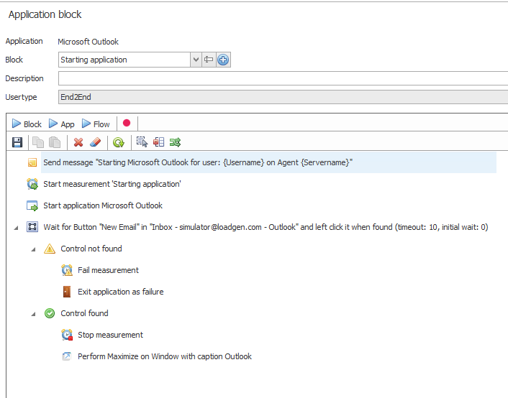Select Start application Microsoft Outlook step

point(103,205)
